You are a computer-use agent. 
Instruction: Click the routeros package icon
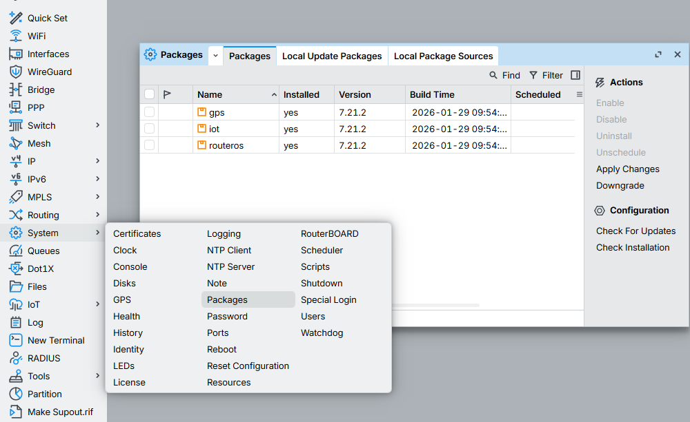pos(202,145)
